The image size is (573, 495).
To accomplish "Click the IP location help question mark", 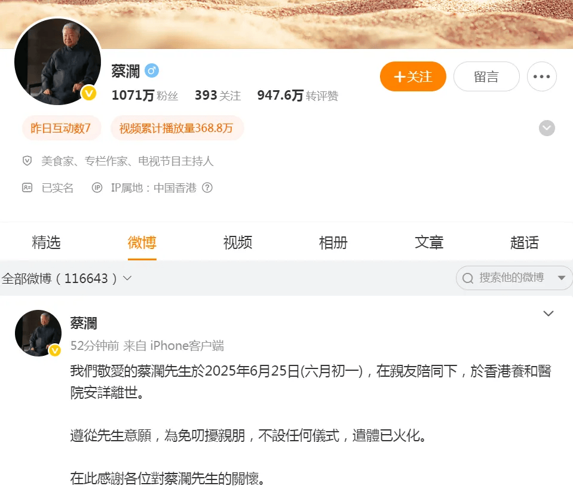I will pyautogui.click(x=207, y=187).
